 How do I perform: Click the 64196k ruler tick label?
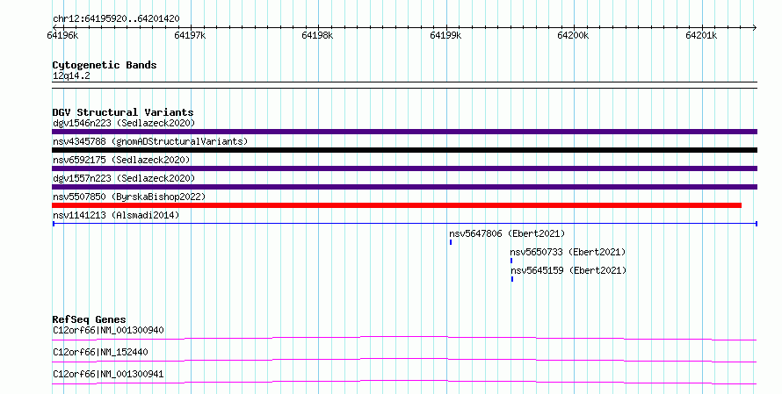pyautogui.click(x=62, y=35)
